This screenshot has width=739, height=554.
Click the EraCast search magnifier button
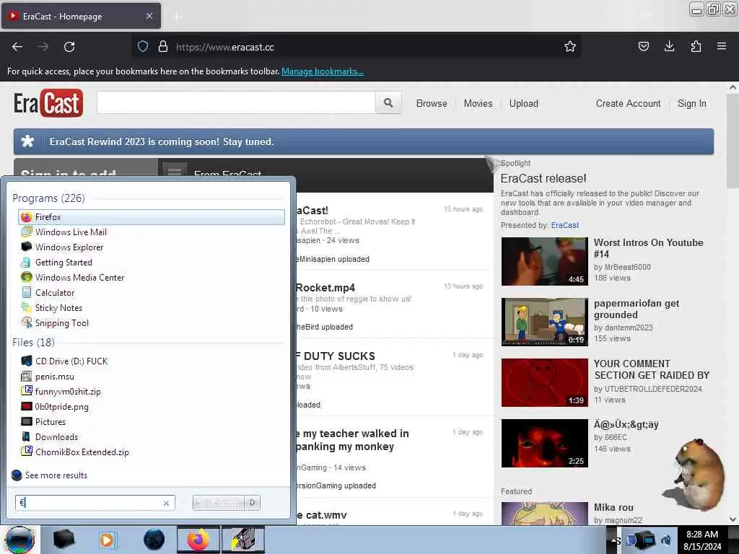click(388, 102)
